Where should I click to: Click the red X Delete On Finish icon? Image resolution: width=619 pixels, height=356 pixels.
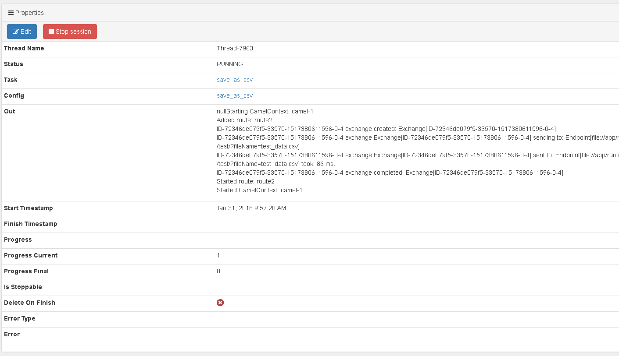tap(220, 303)
